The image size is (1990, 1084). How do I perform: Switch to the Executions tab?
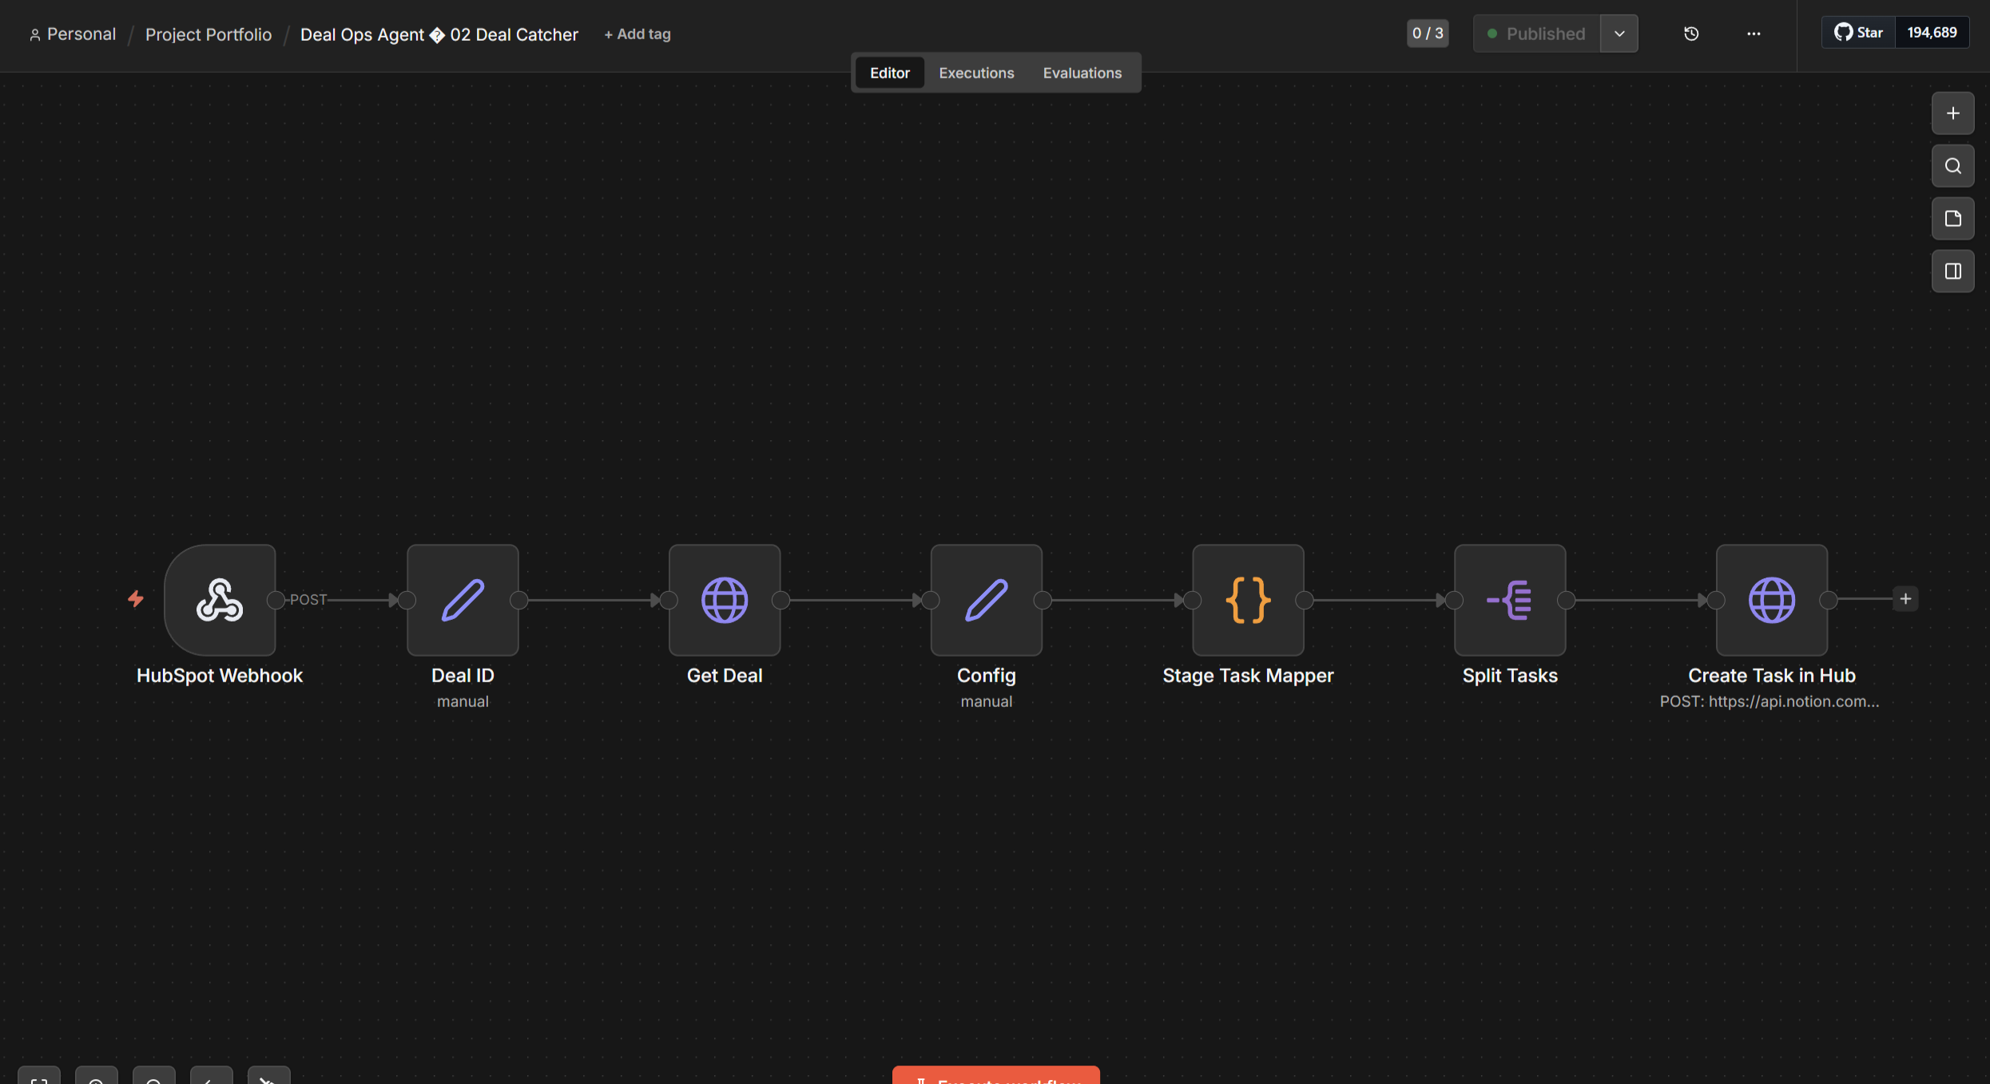pos(976,73)
